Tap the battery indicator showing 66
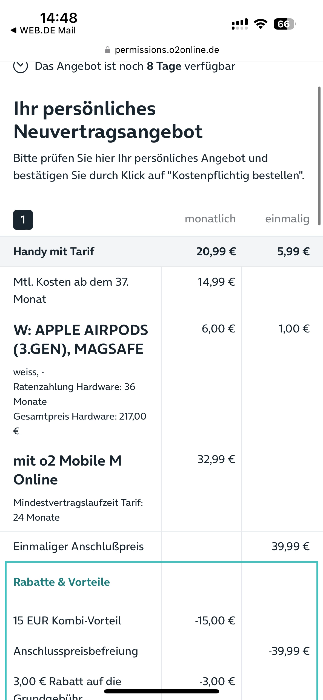323x700 pixels. click(284, 24)
